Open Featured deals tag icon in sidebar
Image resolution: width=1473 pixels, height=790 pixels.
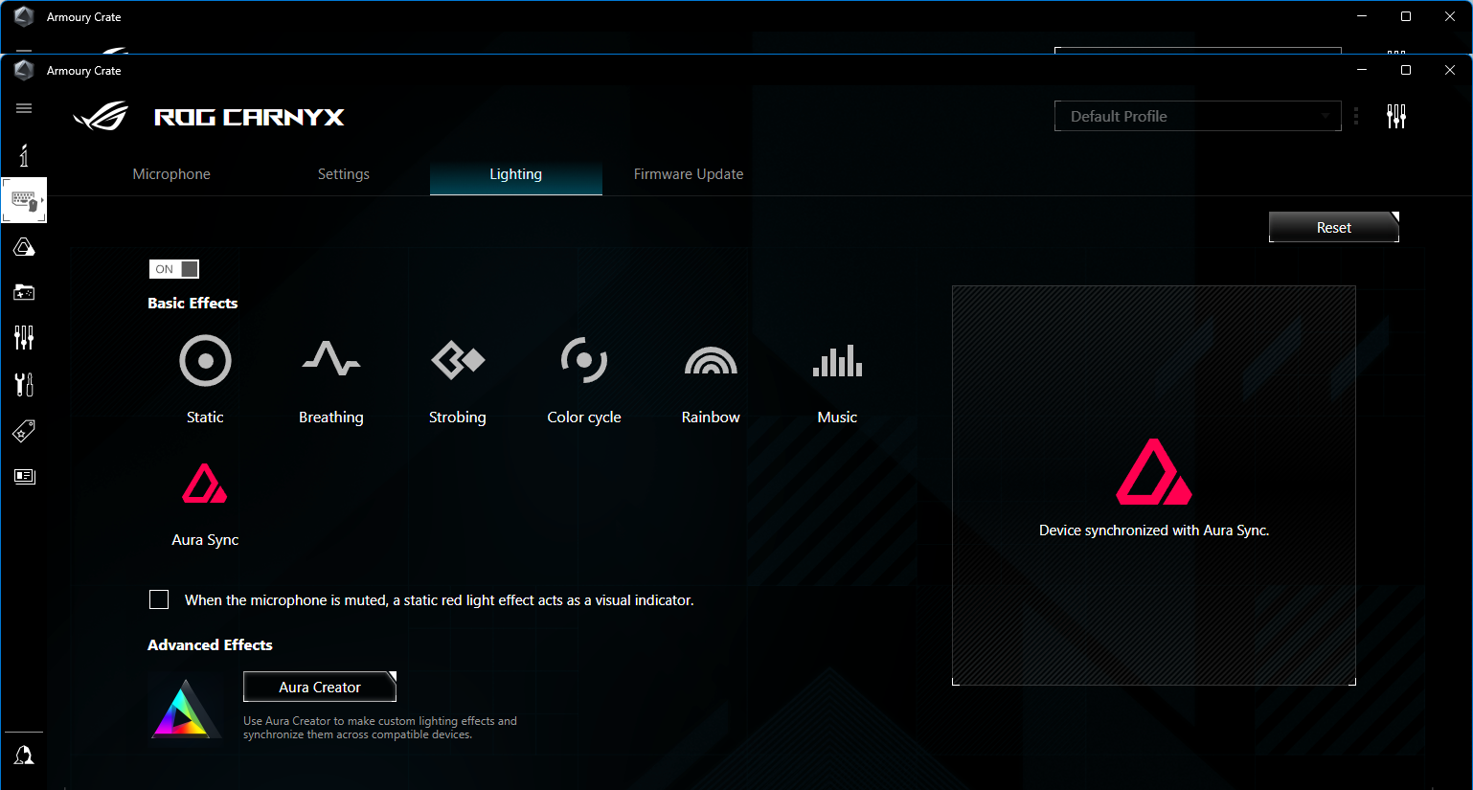point(24,431)
